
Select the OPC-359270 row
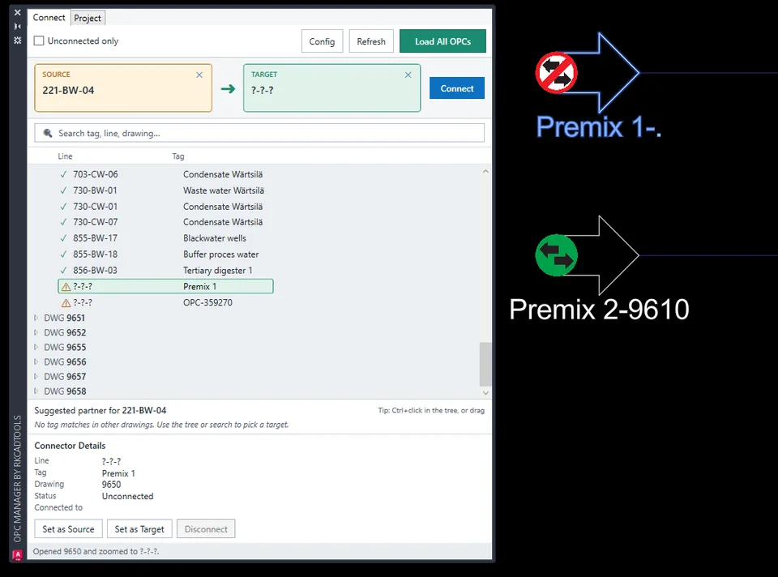coord(165,302)
